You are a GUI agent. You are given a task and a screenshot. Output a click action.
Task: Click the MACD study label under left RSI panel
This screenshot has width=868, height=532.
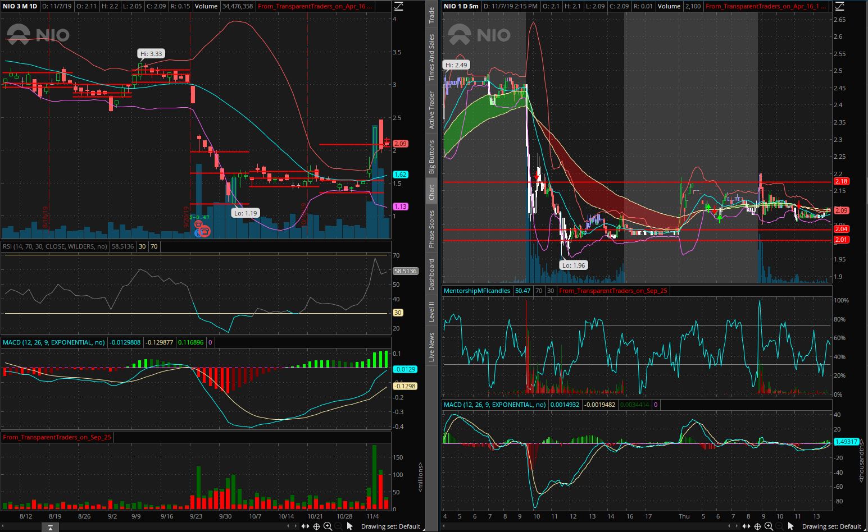[x=53, y=342]
